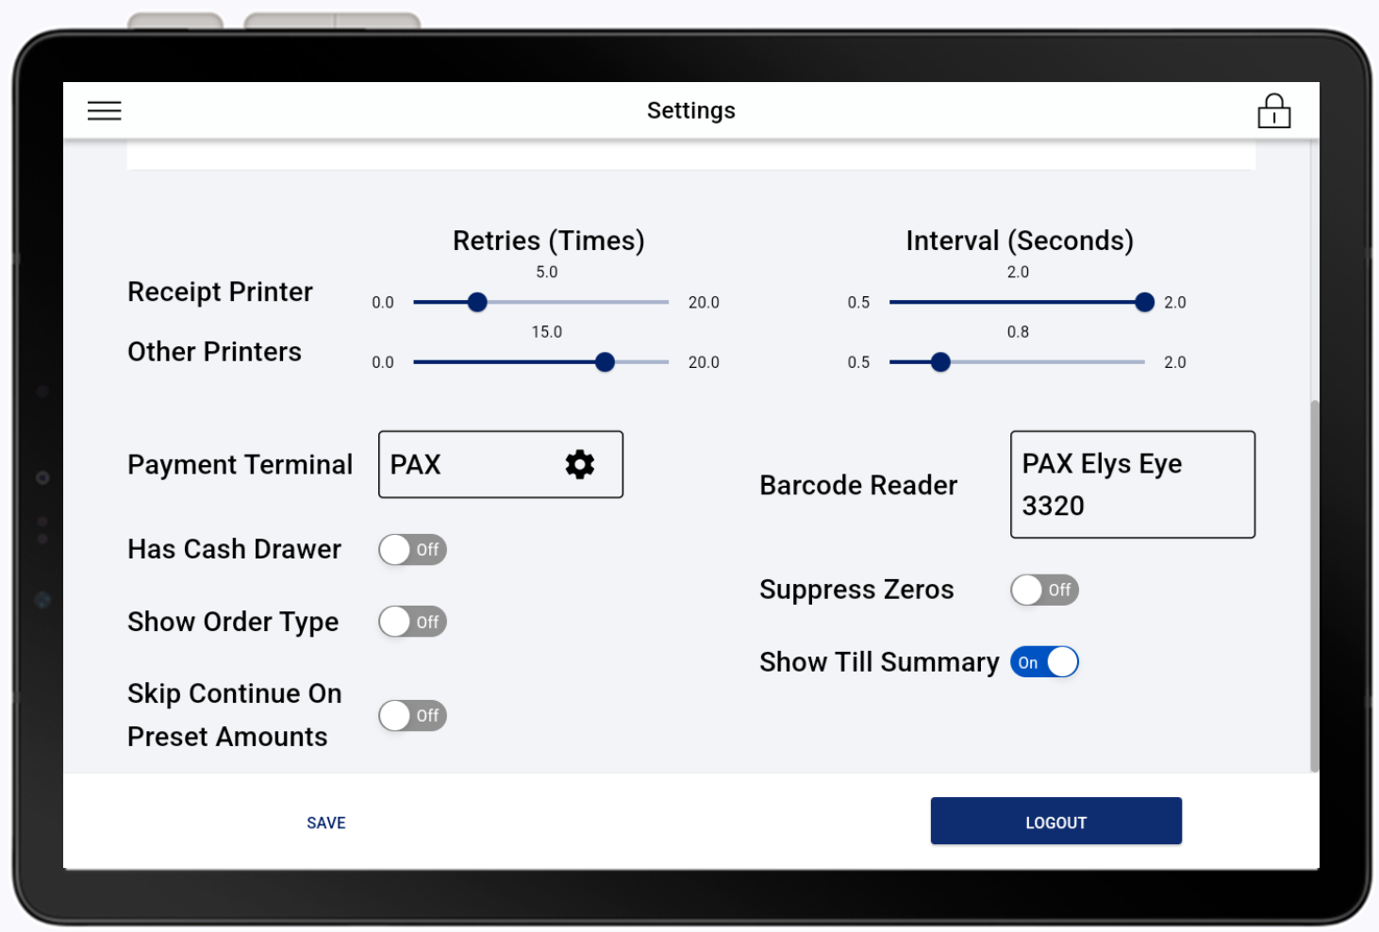Click the 5.0 Receipt Printer retries value
The image size is (1379, 932).
tap(547, 272)
